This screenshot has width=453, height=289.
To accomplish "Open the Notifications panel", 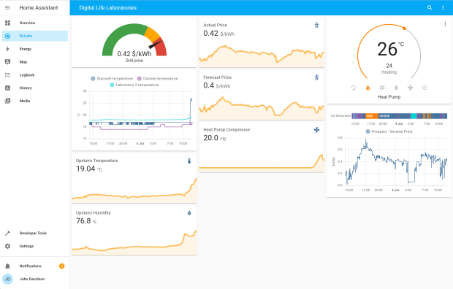I will (x=34, y=266).
